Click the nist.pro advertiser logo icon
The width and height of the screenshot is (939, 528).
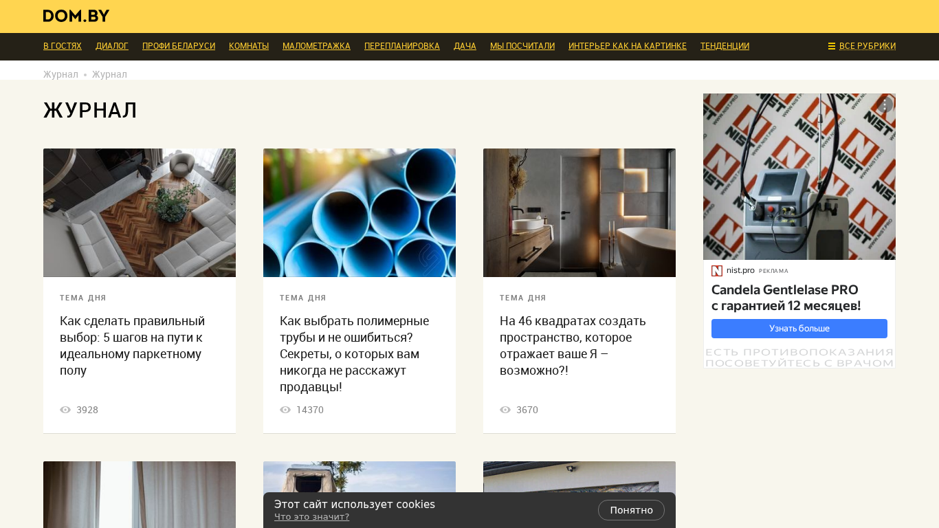pyautogui.click(x=717, y=271)
